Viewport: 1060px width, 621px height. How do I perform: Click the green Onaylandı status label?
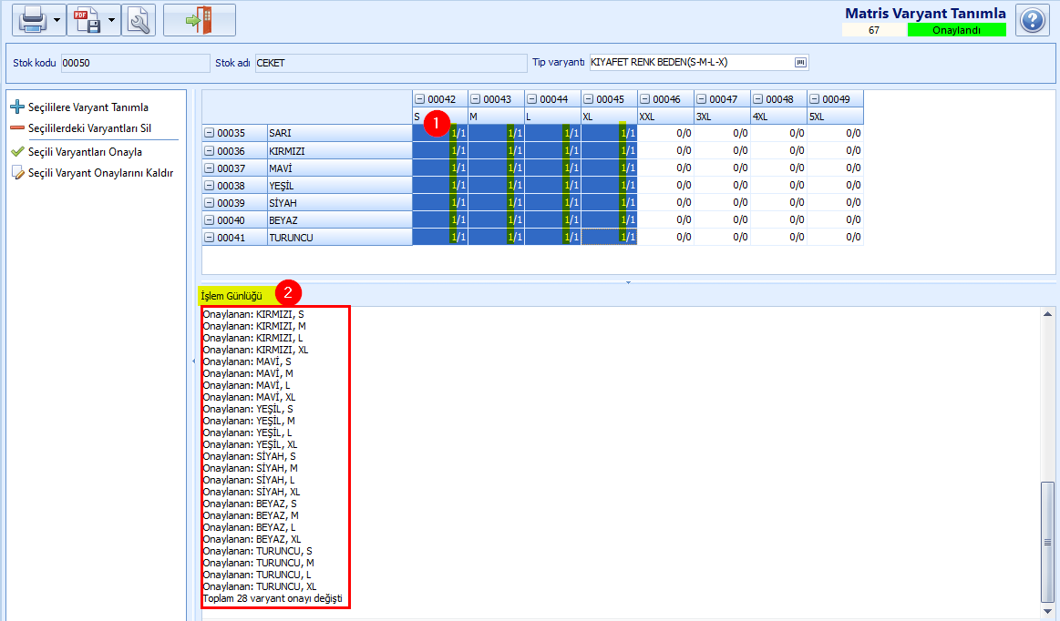[x=957, y=30]
